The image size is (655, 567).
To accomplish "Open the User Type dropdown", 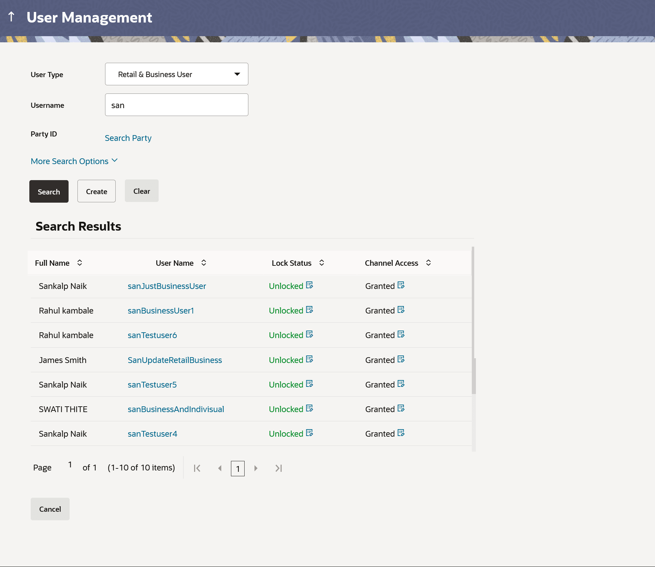I will (176, 74).
